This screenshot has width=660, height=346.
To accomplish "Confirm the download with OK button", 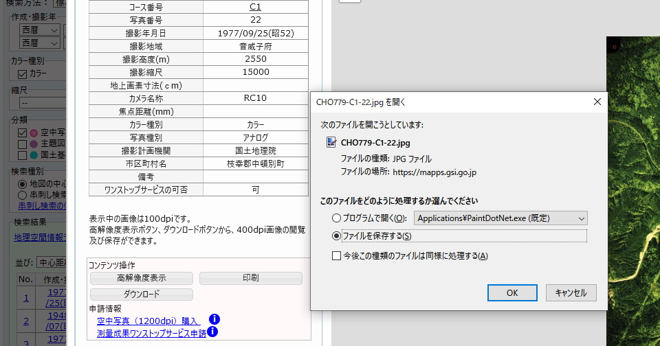I will [x=512, y=292].
